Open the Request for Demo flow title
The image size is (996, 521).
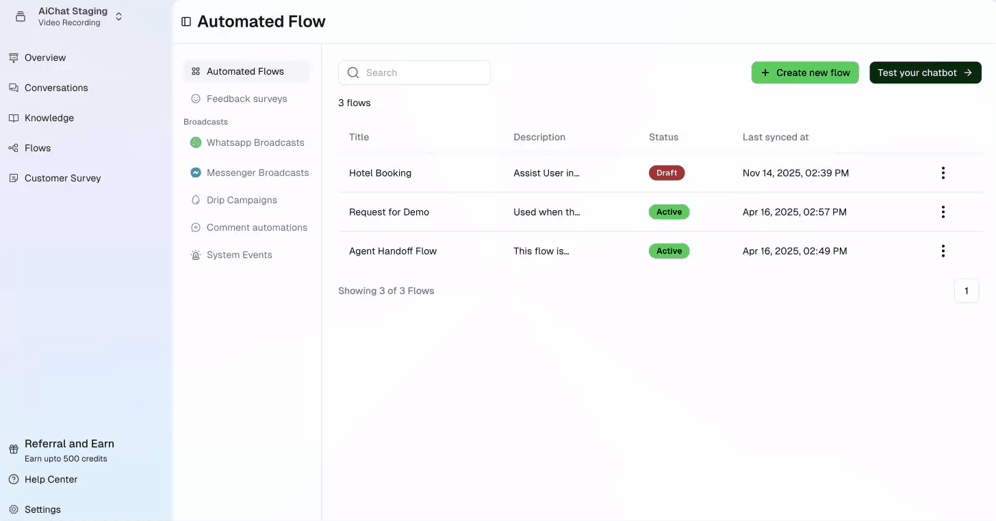389,212
